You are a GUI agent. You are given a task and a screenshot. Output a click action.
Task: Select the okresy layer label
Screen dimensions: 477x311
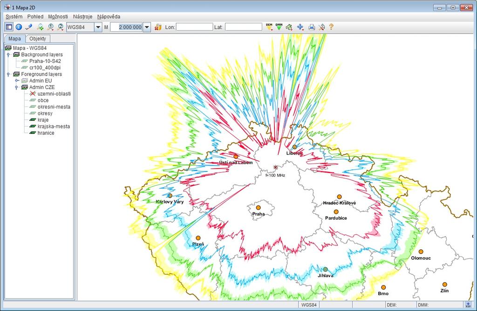click(45, 113)
